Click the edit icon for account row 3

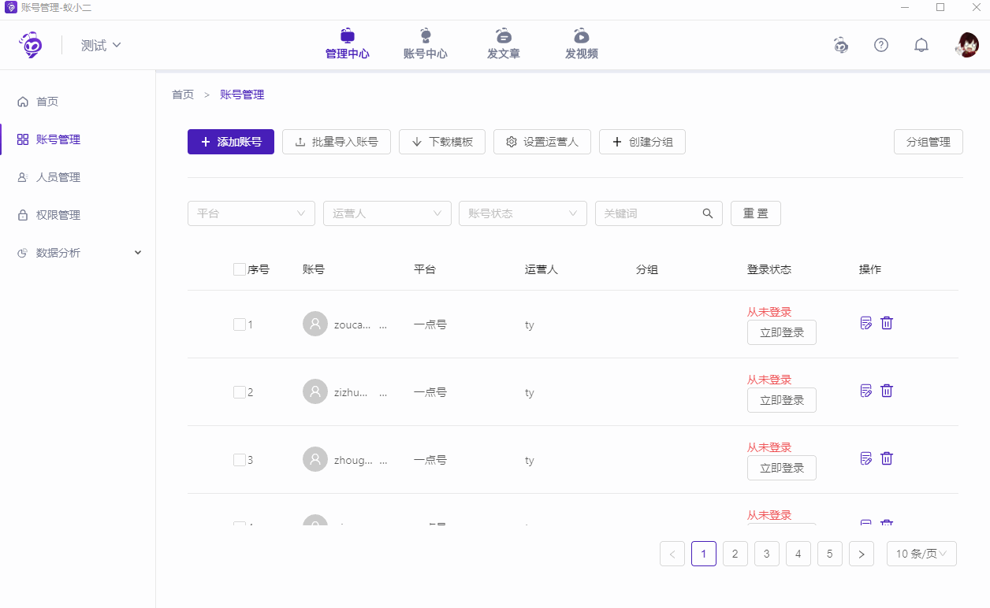[x=866, y=458]
